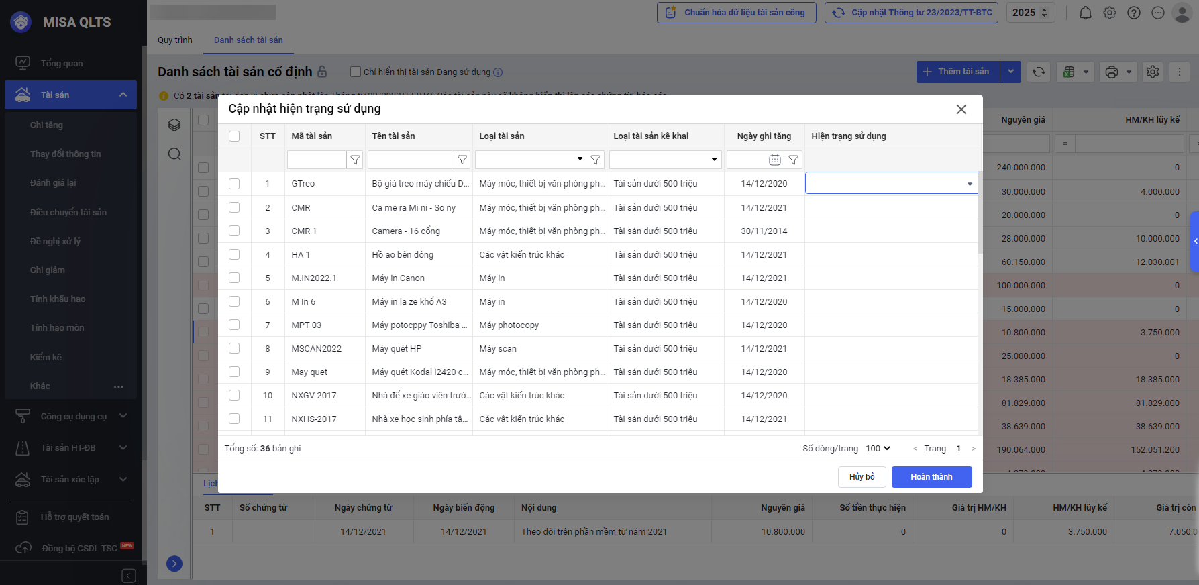
Task: Click the search magnifier icon in left panel
Action: 174,154
